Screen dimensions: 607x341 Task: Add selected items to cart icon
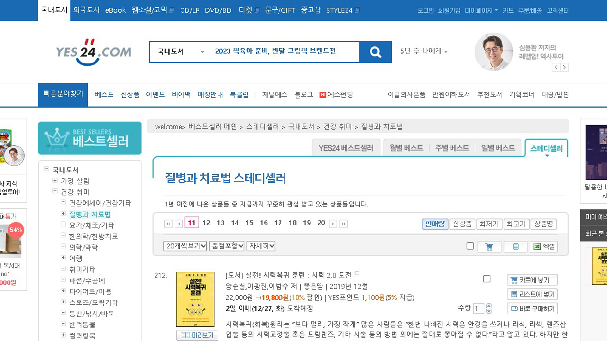(489, 247)
